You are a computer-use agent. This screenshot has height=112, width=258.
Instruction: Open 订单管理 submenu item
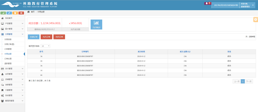click(8, 49)
